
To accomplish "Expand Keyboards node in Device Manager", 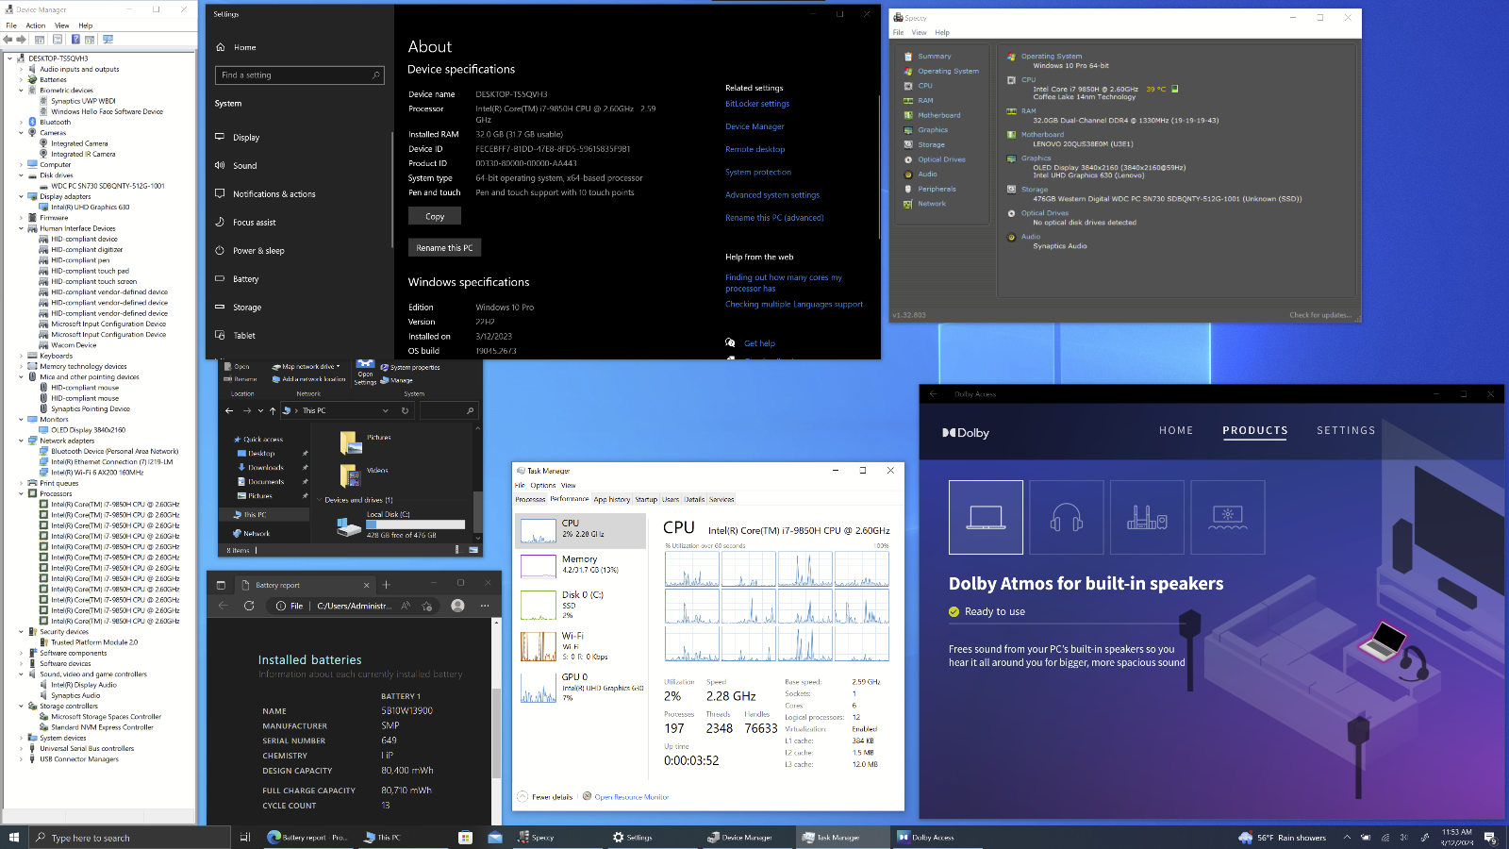I will pyautogui.click(x=21, y=356).
